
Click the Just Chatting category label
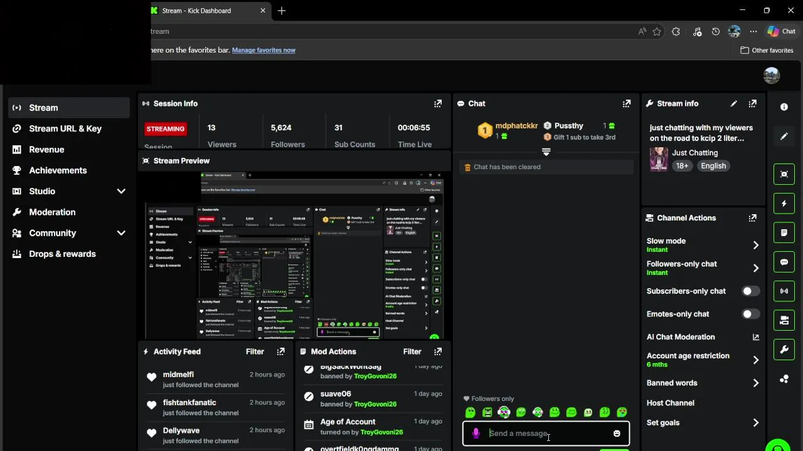click(694, 153)
